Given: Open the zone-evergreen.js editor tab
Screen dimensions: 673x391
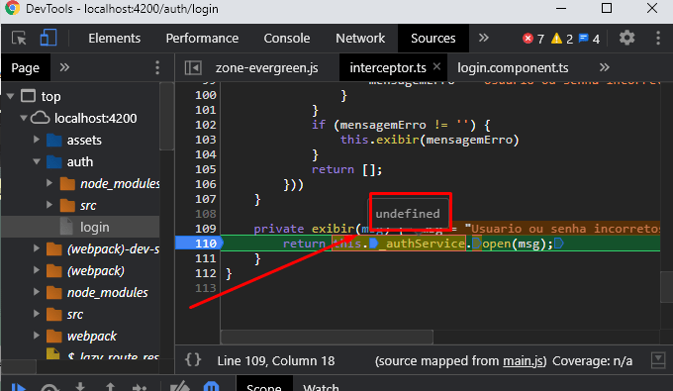Looking at the screenshot, I should (x=266, y=67).
